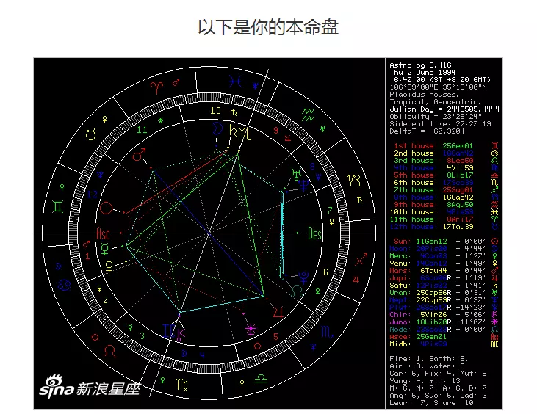The height and width of the screenshot is (414, 537).
Task: Click the green North Node symbol
Action: (x=297, y=291)
